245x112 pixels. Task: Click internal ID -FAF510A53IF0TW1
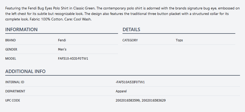[130, 82]
